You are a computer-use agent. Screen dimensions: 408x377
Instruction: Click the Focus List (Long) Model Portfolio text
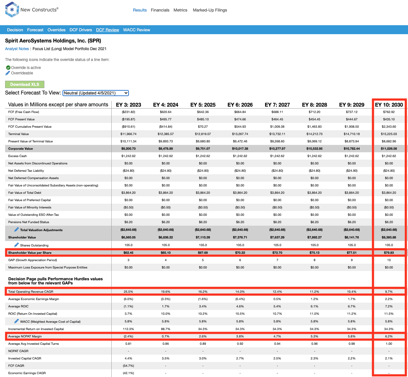[x=70, y=49]
